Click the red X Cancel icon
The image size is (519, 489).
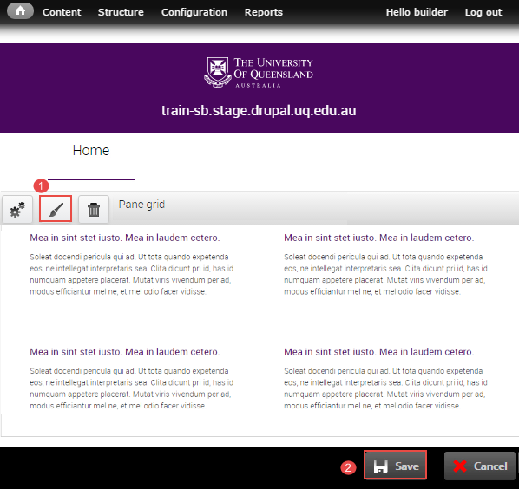coord(460,466)
